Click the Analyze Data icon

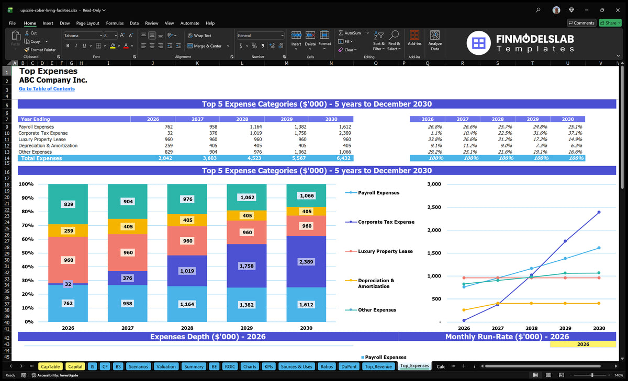pos(435,35)
